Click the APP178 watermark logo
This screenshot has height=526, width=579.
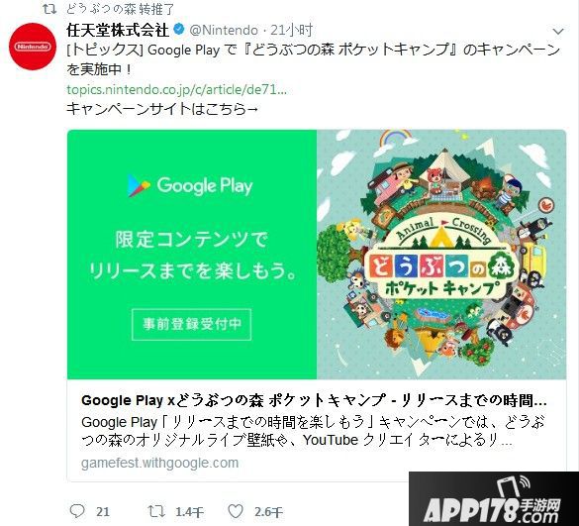[493, 499]
